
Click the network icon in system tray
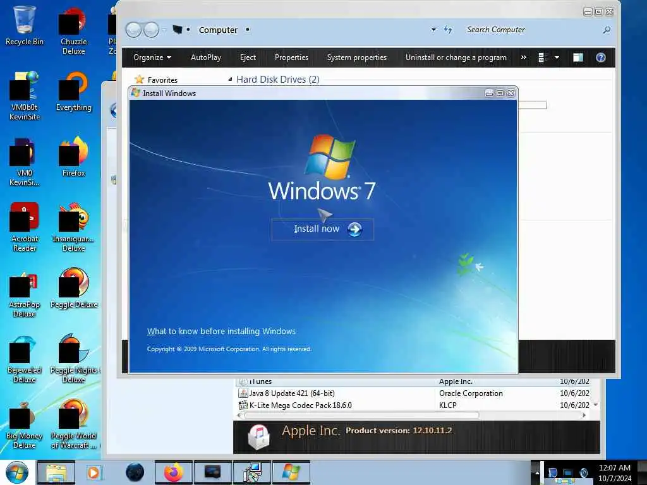568,472
